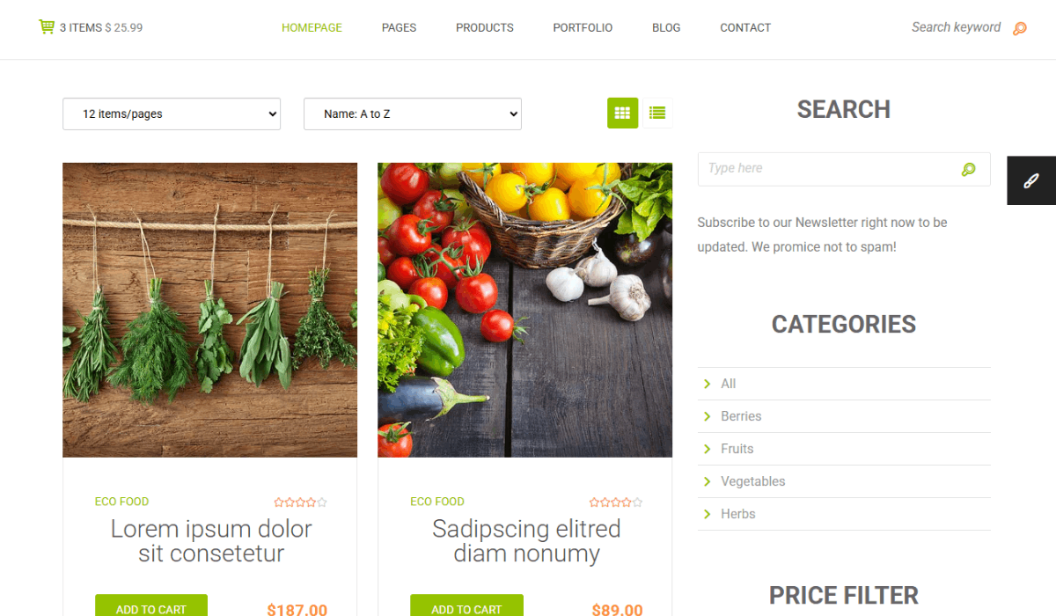Image resolution: width=1056 pixels, height=616 pixels.
Task: Click star rating of Sadipscing elitred product
Action: coord(616,502)
